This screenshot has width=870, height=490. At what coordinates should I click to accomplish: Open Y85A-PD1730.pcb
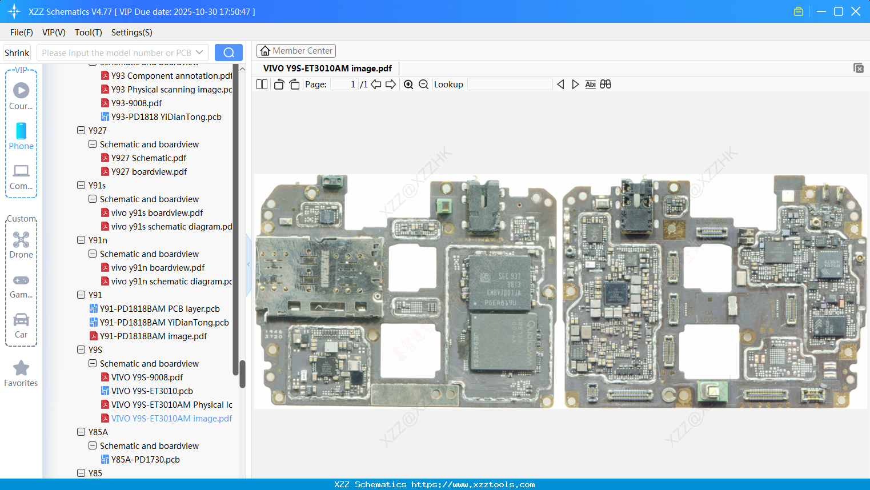(x=141, y=459)
